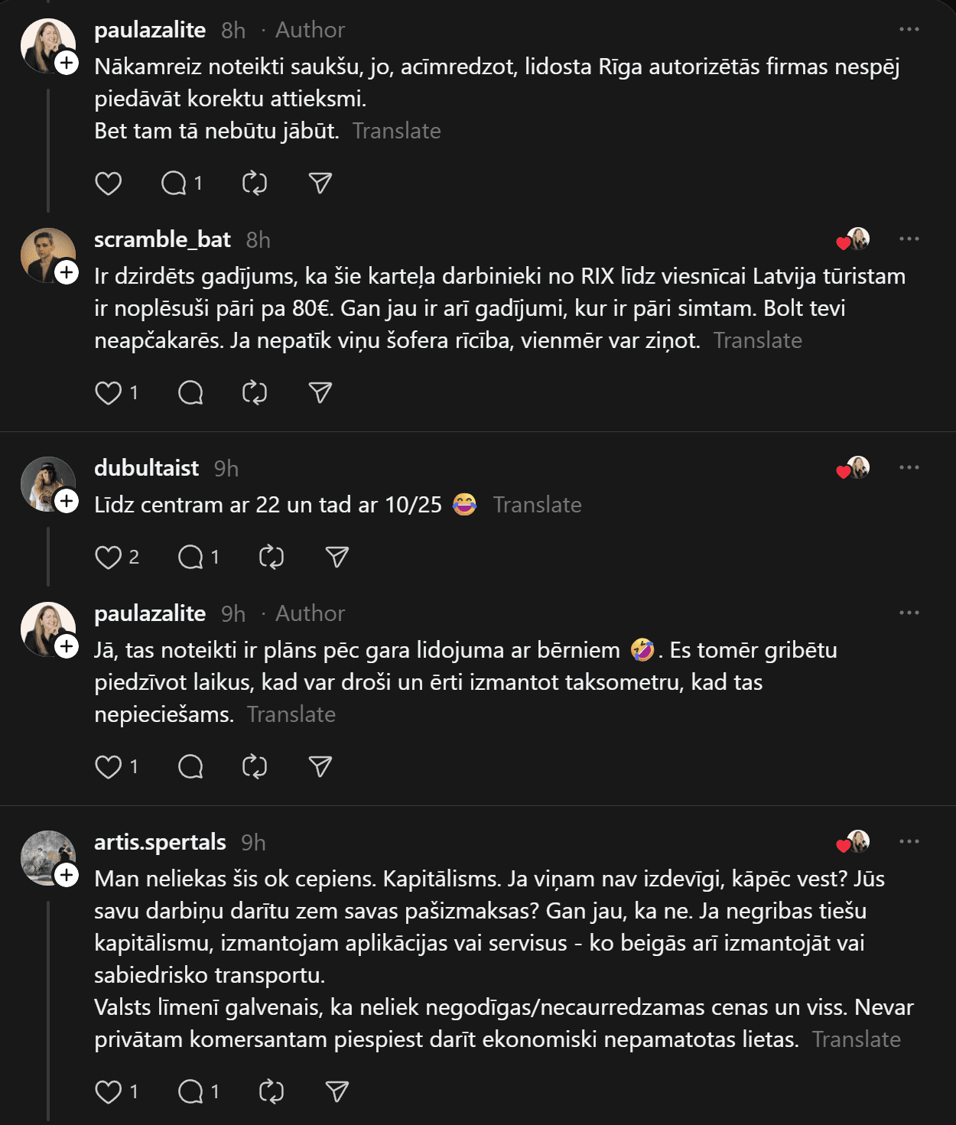Repost scramble_bat's comment
The image size is (956, 1125).
tap(255, 393)
